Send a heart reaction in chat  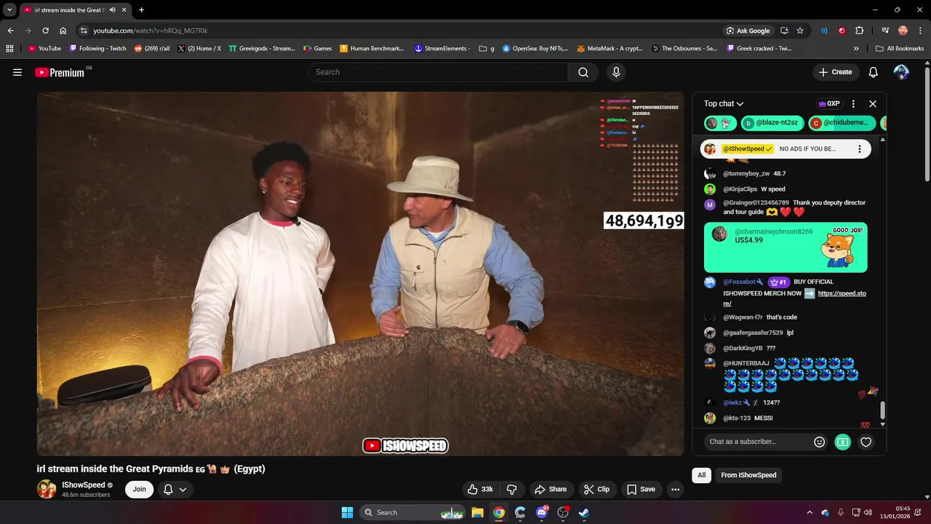coord(866,442)
